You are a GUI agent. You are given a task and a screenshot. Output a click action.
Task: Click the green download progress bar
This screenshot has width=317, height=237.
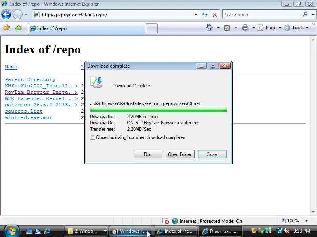pyautogui.click(x=158, y=110)
